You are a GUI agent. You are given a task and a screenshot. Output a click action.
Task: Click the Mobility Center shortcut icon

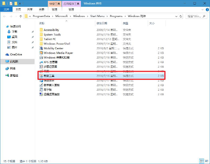pyautogui.click(x=41, y=48)
